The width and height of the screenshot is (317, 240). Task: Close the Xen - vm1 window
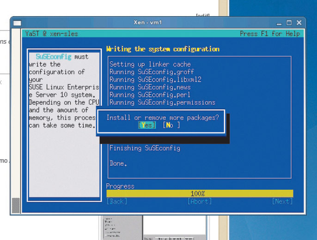coord(299,23)
